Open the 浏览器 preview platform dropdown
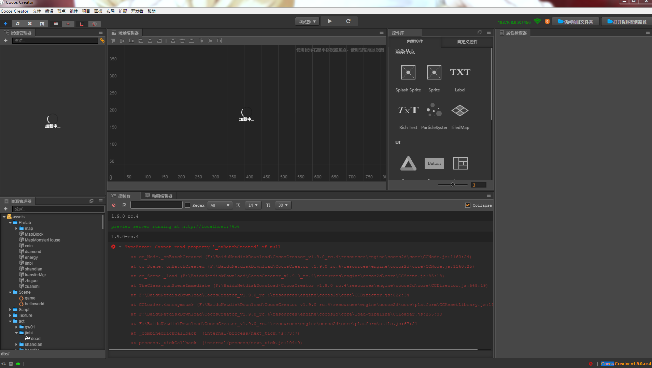The image size is (652, 368). click(x=307, y=21)
